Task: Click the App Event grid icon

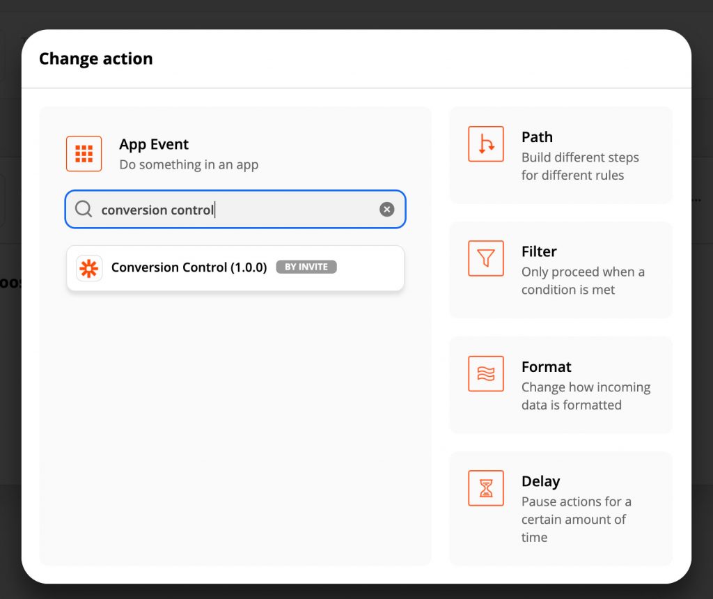Action: 84,153
